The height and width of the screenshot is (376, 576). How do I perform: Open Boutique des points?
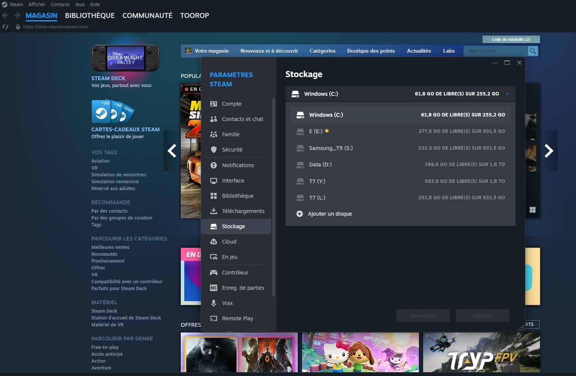coord(371,51)
